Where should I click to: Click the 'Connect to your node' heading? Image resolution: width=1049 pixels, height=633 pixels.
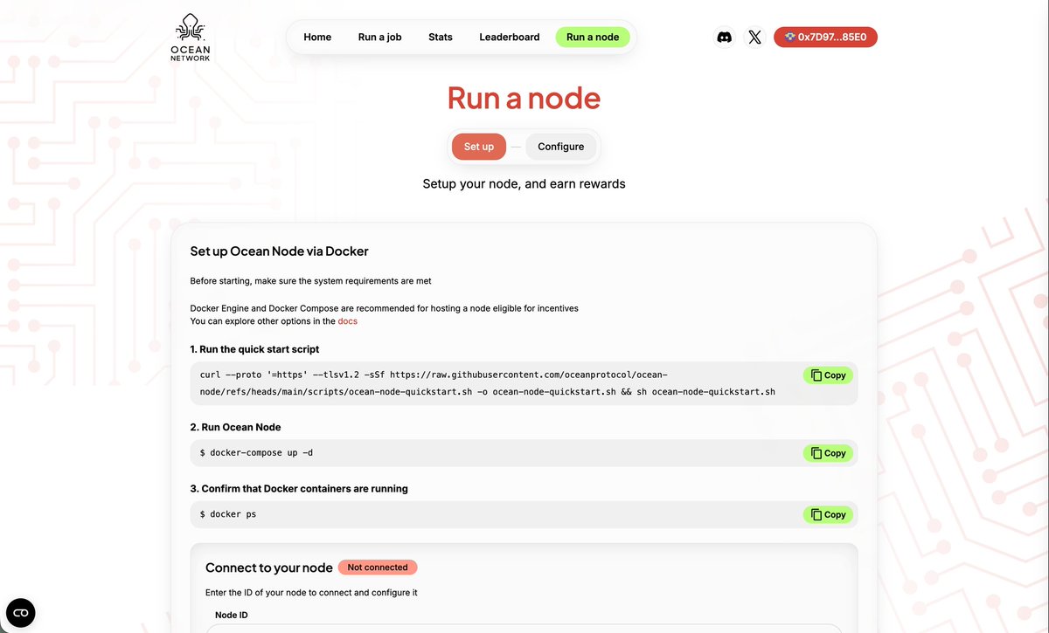(x=269, y=568)
